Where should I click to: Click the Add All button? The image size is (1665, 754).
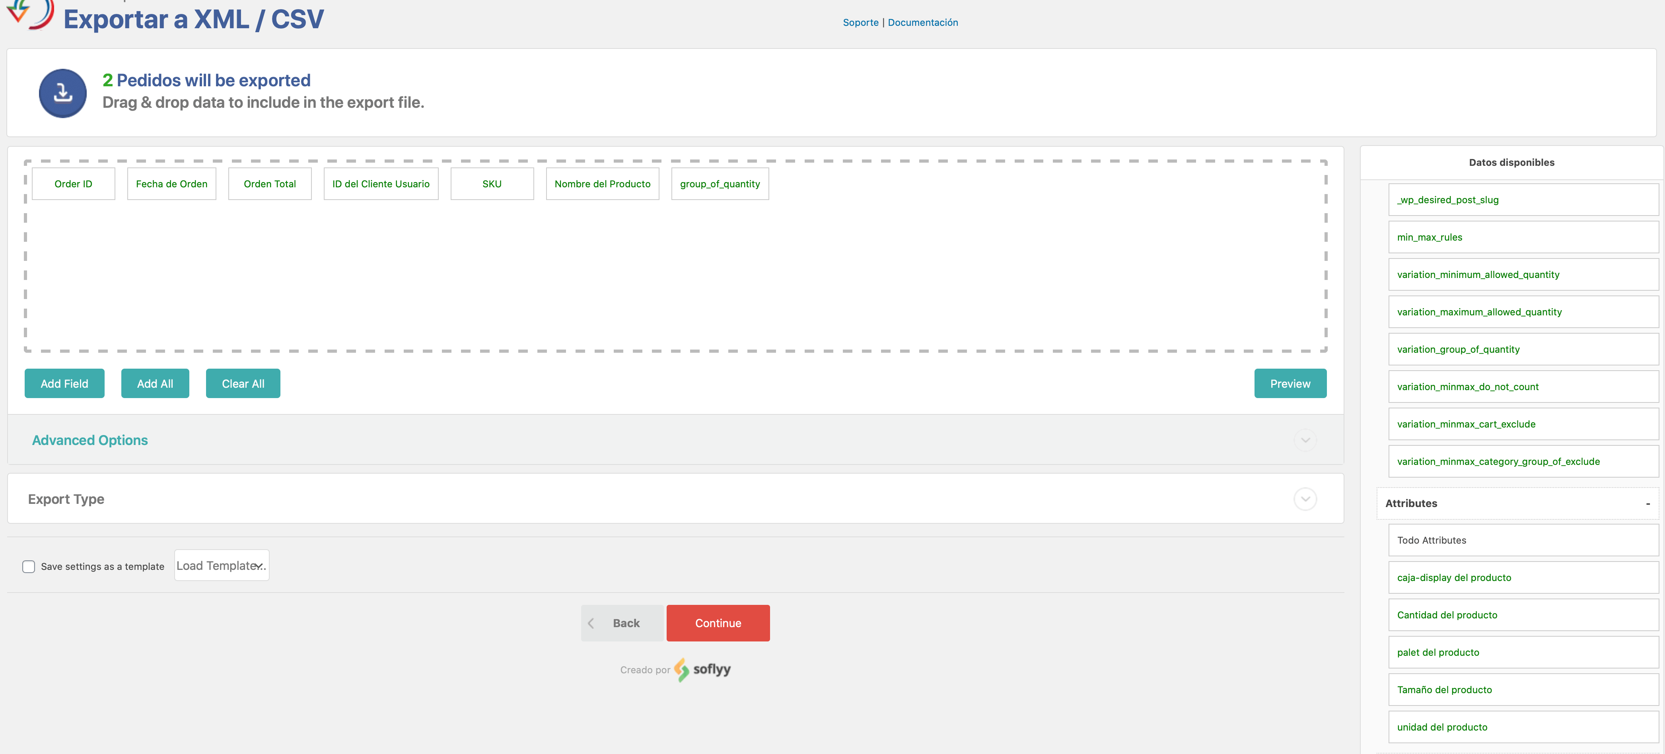click(x=155, y=384)
